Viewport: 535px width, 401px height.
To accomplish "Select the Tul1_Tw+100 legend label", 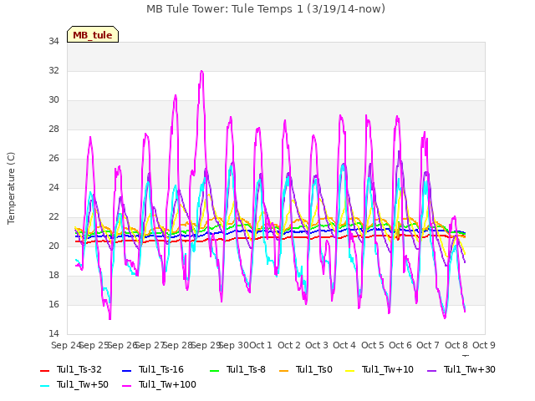I will 167,384.
